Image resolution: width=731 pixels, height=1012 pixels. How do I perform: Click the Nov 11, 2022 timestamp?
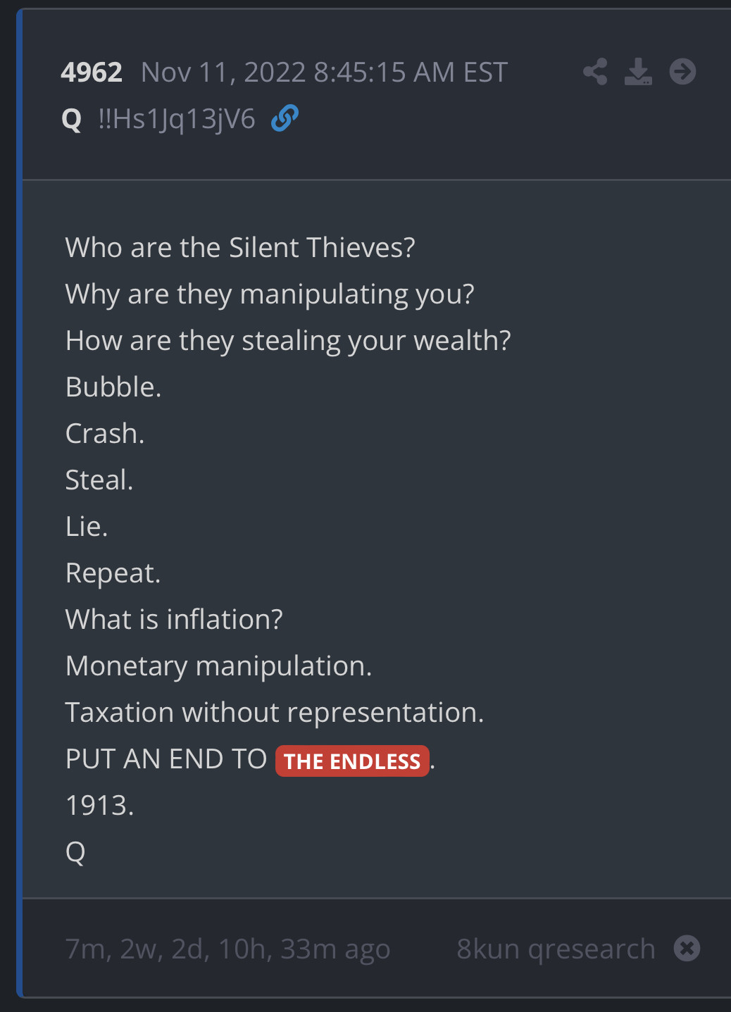coord(324,73)
